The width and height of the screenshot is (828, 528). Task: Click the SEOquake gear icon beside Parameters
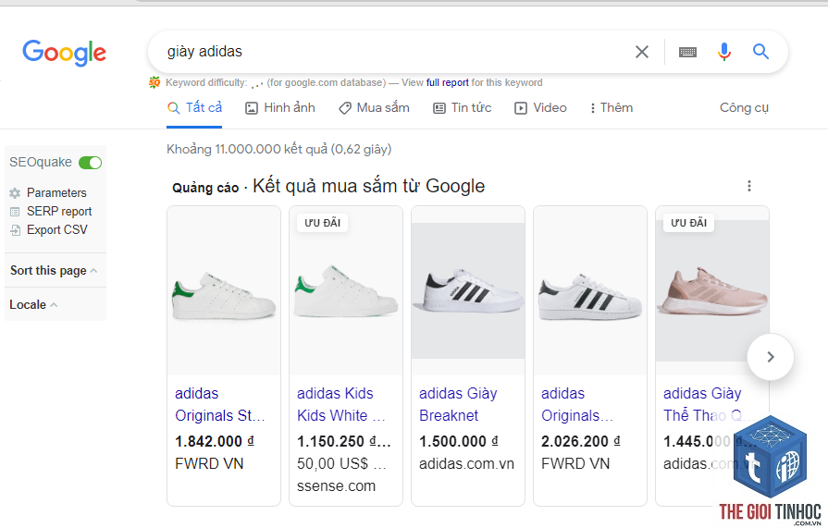point(15,193)
